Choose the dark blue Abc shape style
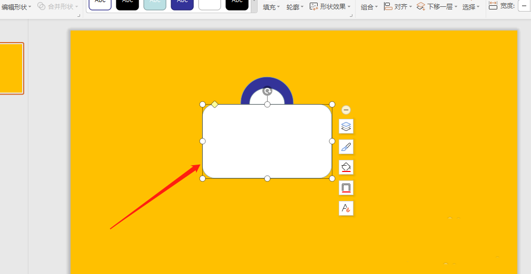This screenshot has height=274, width=531. point(182,4)
